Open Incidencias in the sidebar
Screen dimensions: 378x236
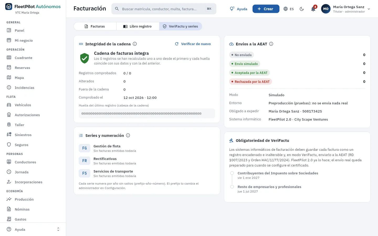click(x=33, y=88)
